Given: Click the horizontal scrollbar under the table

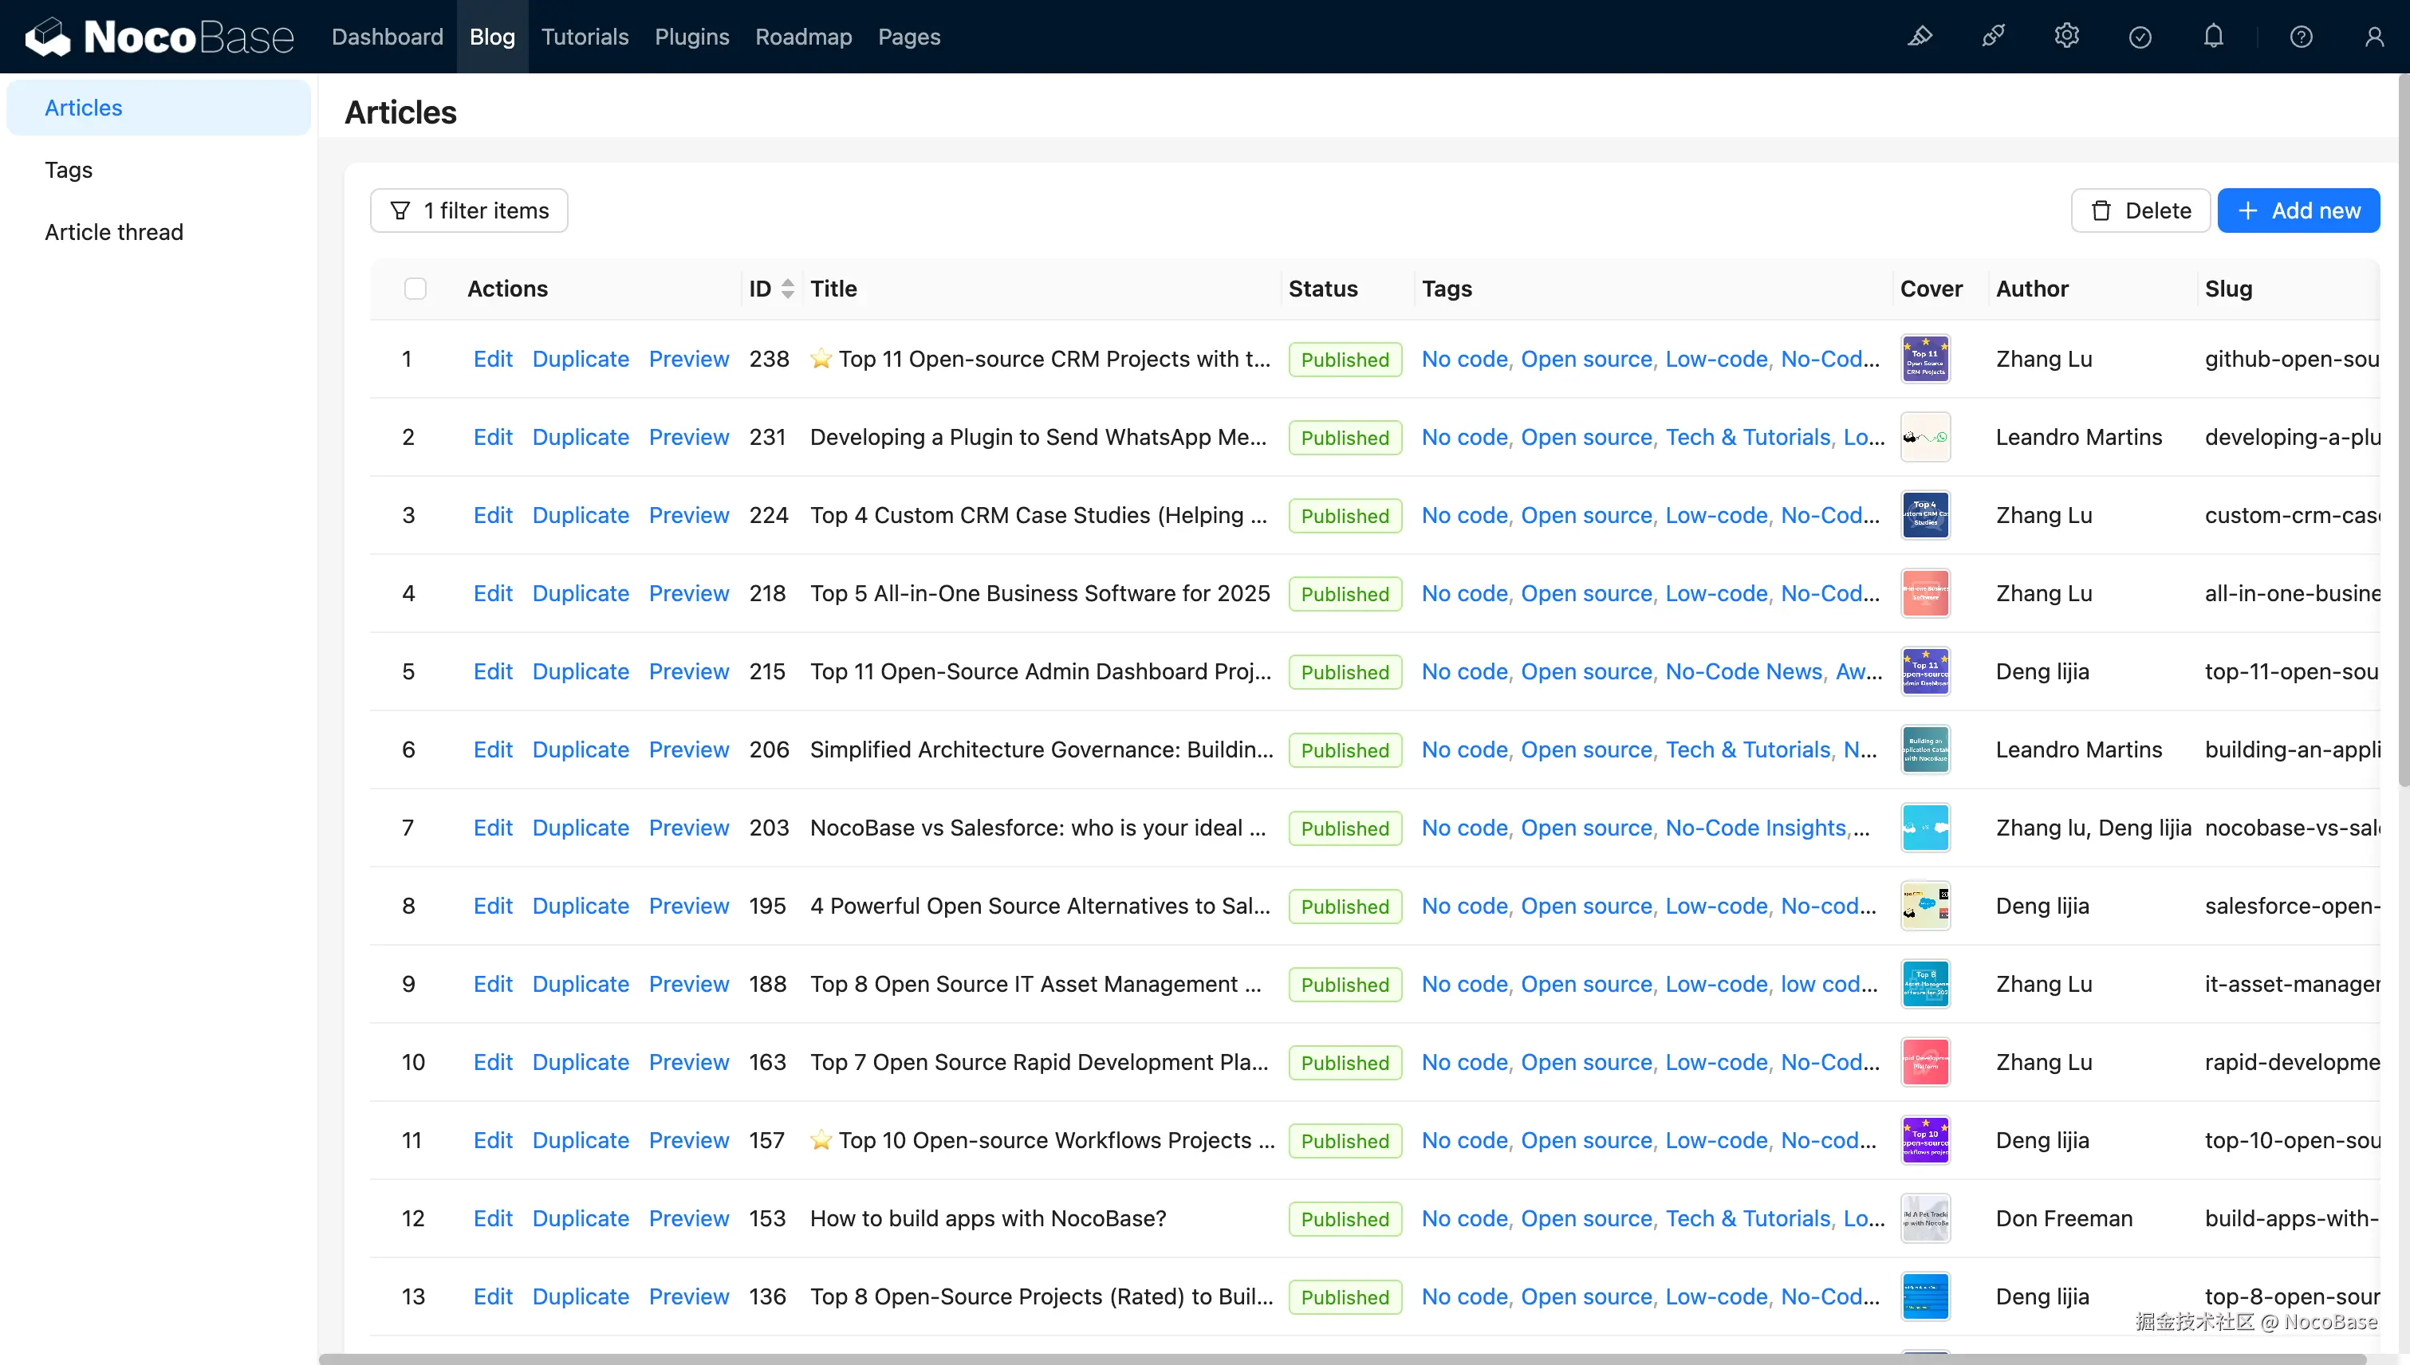Looking at the screenshot, I should 1342,1359.
